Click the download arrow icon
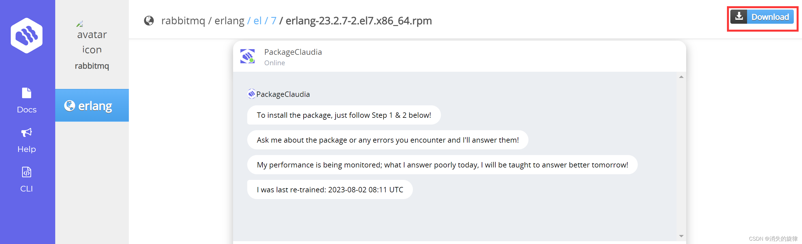Viewport: 802px width, 244px height. 739,17
